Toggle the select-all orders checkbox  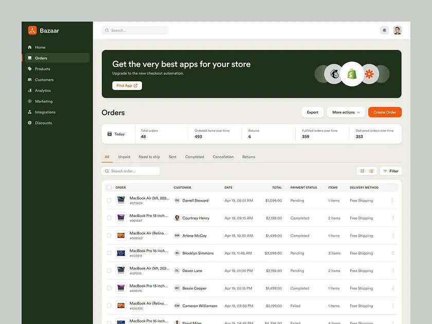click(109, 187)
